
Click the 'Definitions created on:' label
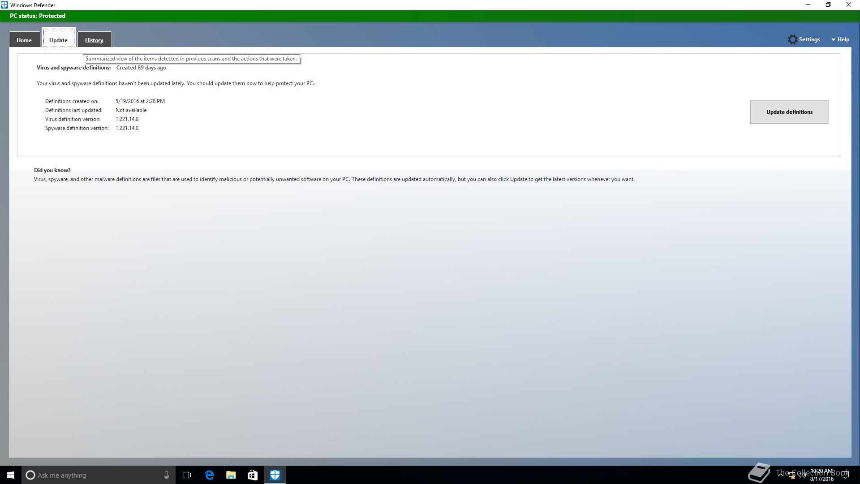72,101
